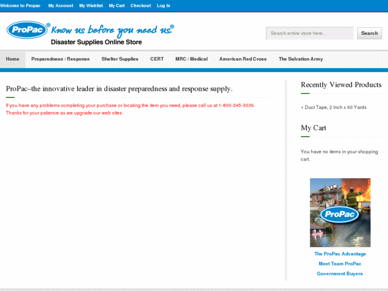Open the American Red Cross menu
The width and height of the screenshot is (388, 291).
pyautogui.click(x=243, y=59)
